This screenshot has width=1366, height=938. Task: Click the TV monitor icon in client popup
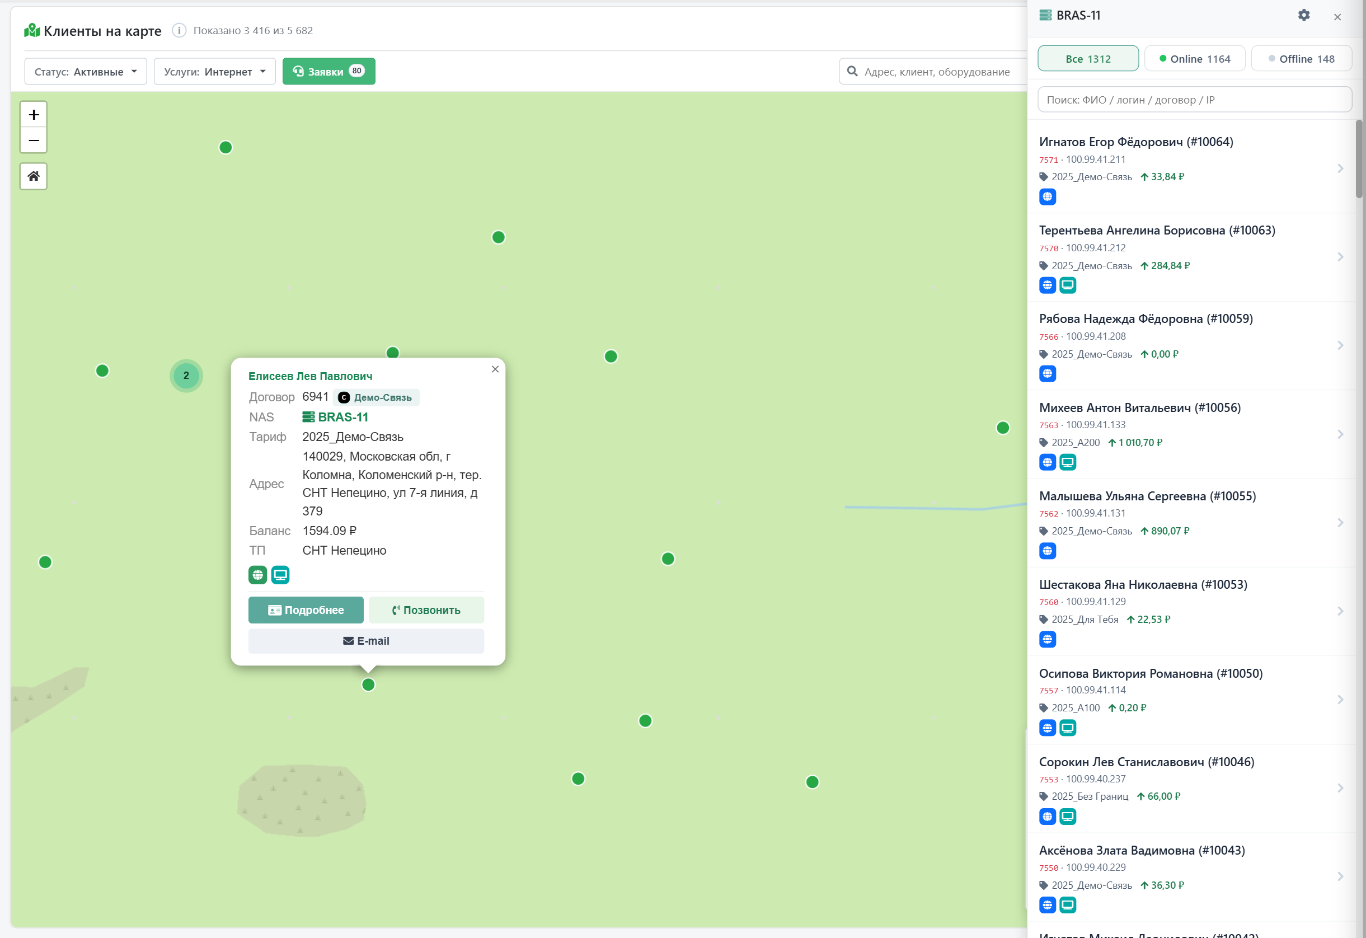pyautogui.click(x=280, y=575)
